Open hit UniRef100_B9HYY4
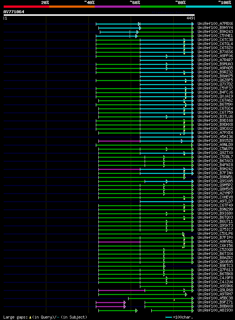Viewport: 235px width, 320px height. pos(215,28)
